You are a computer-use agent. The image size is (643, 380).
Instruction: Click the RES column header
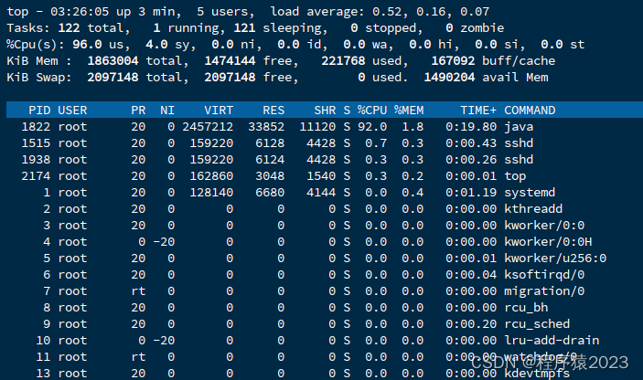pos(273,111)
